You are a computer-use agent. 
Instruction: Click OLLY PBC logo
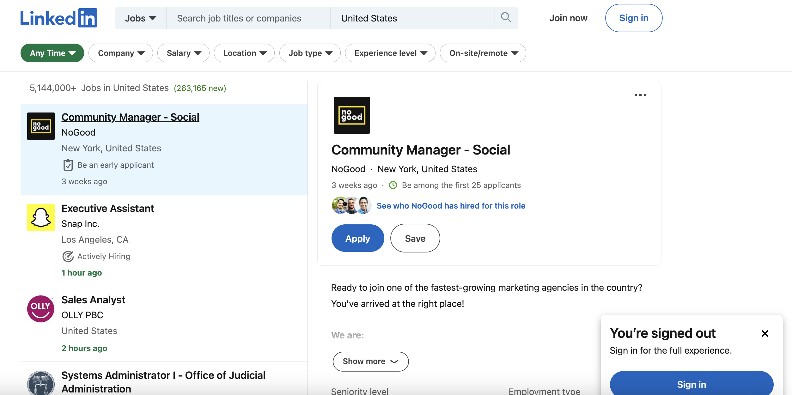click(x=41, y=309)
